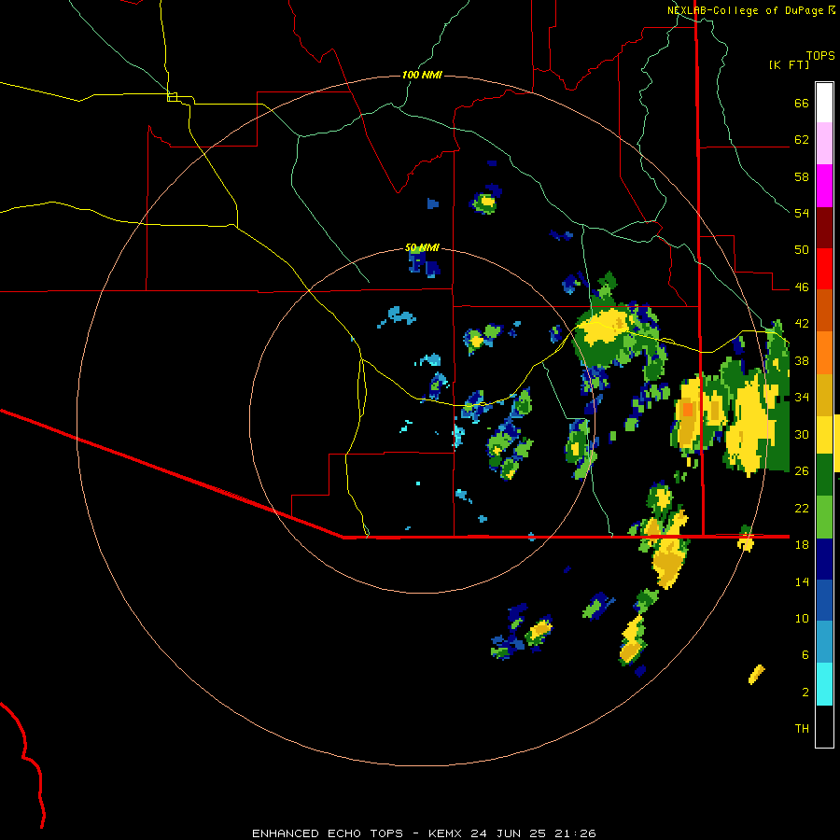840x840 pixels.
Task: Click the "KEMX" radar site identifier
Action: pyautogui.click(x=444, y=833)
